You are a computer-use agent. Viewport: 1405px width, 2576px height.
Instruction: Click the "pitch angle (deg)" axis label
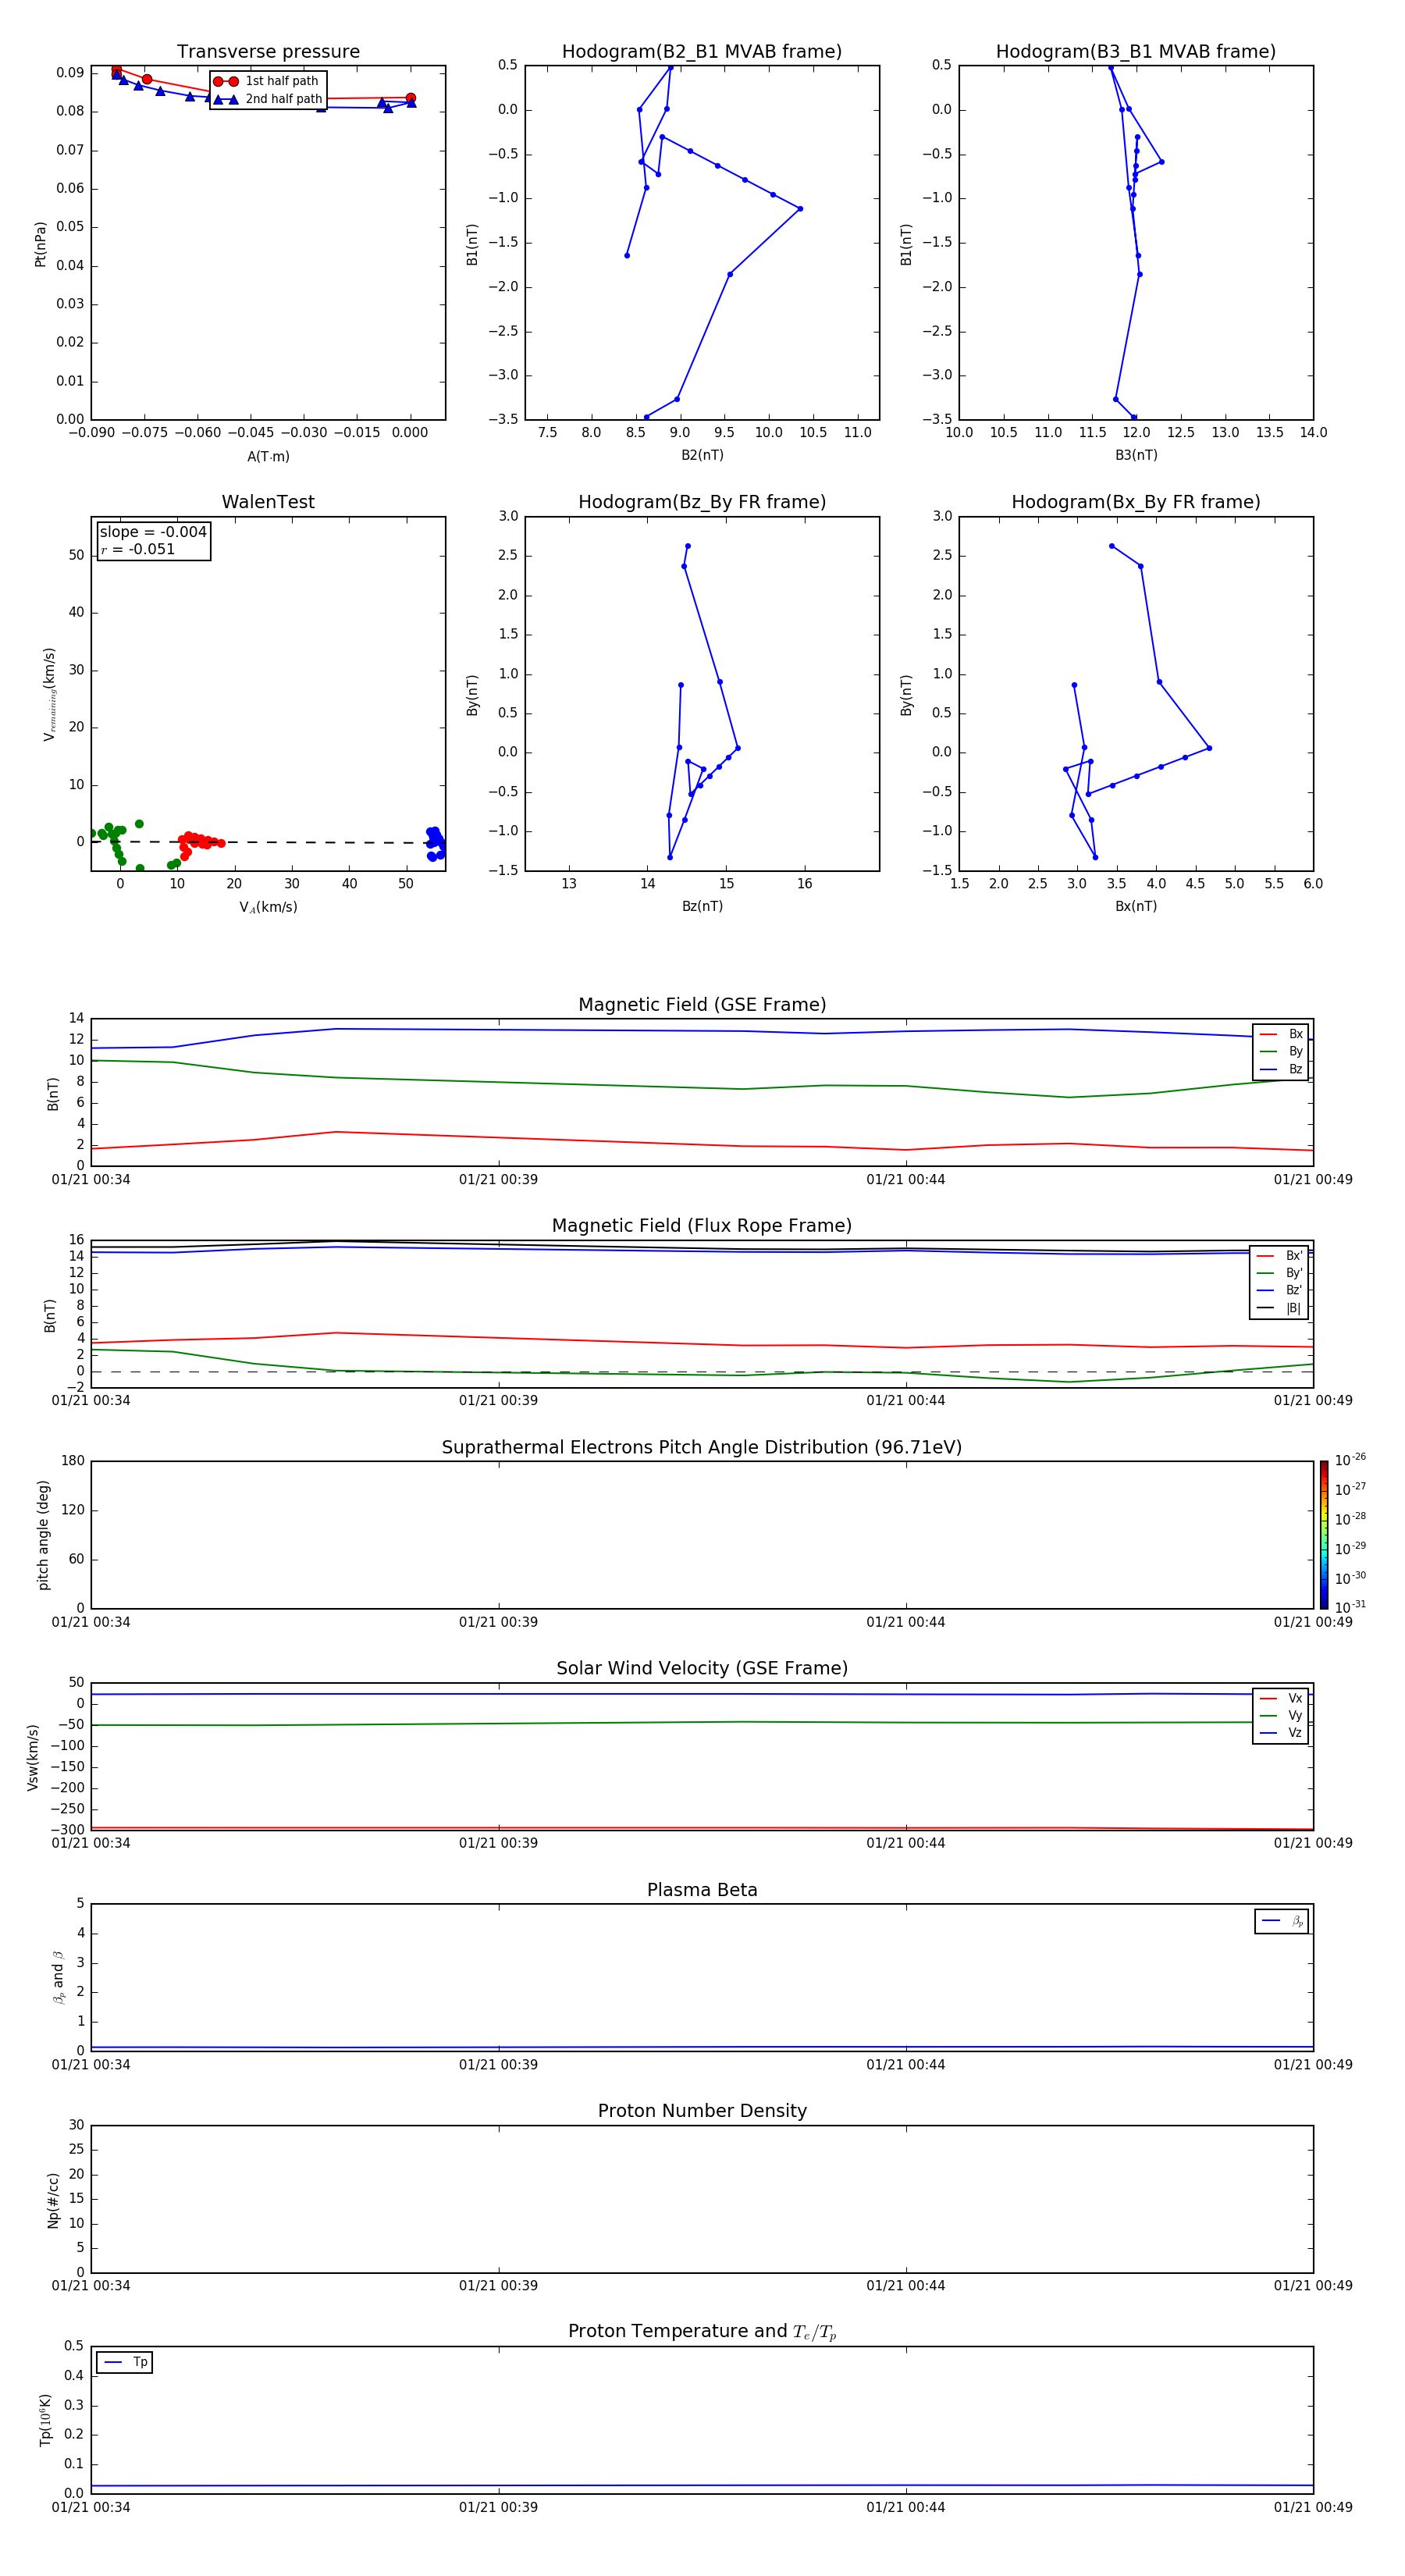43,1535
